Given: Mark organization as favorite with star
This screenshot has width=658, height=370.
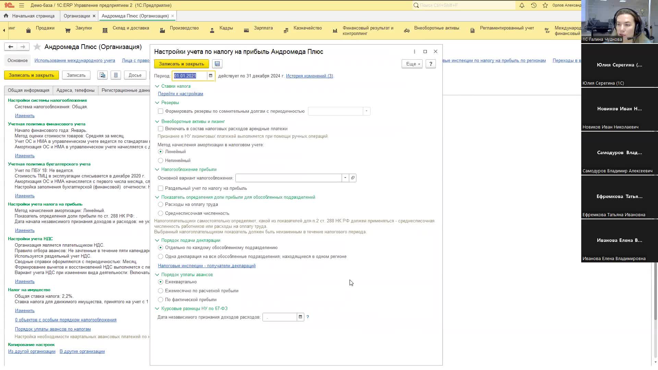Looking at the screenshot, I should [37, 47].
